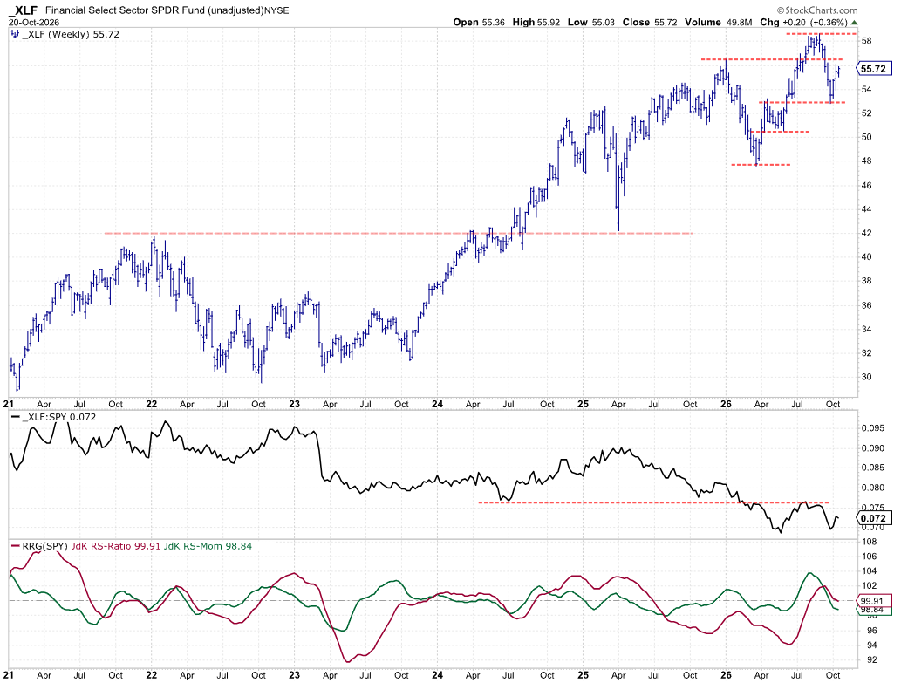The width and height of the screenshot is (901, 683).
Task: Click the 0.085 ratio axis label
Action: tap(872, 468)
